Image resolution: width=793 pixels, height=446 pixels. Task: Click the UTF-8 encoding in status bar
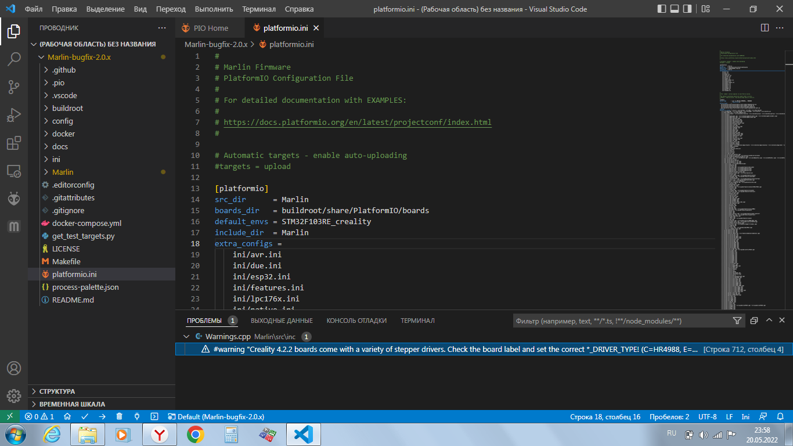coord(707,416)
